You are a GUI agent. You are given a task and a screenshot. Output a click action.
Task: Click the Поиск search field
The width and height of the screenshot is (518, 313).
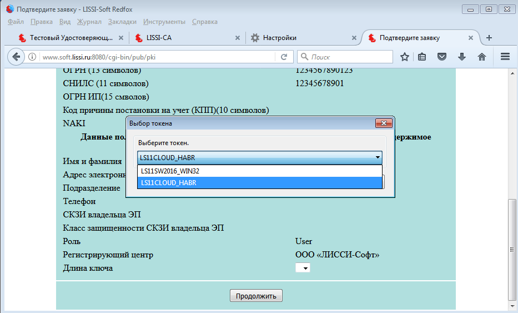click(x=345, y=57)
